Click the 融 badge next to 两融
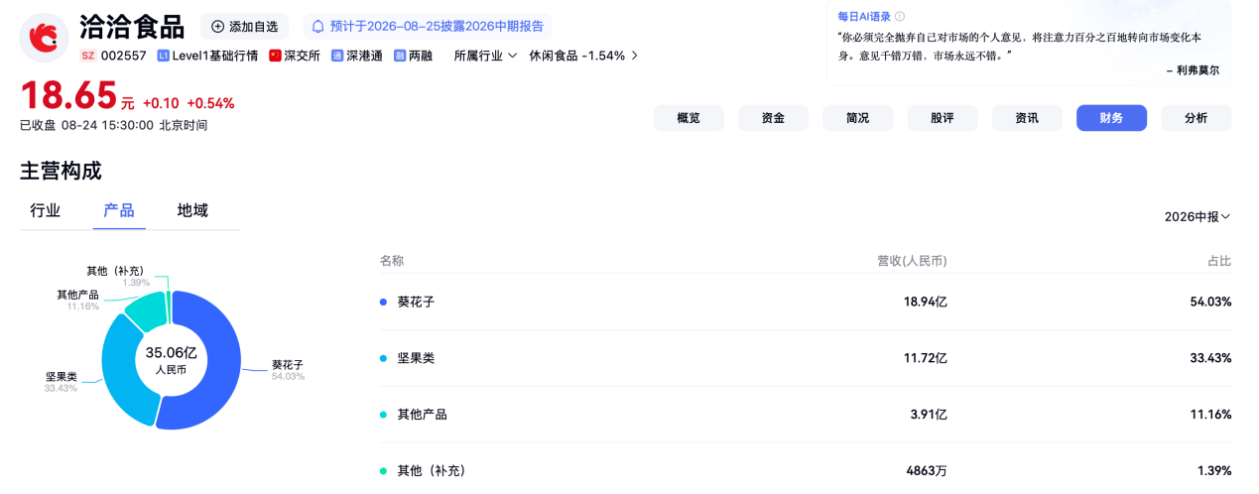 400,56
